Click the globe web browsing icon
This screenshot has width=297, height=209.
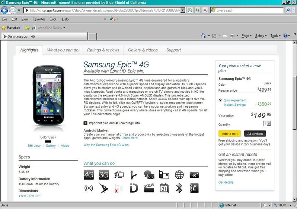[179, 175]
